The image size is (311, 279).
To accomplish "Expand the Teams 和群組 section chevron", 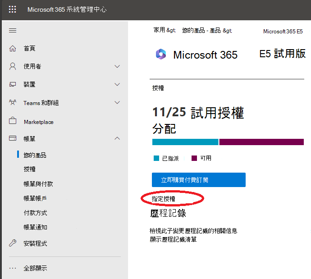I will (117, 102).
